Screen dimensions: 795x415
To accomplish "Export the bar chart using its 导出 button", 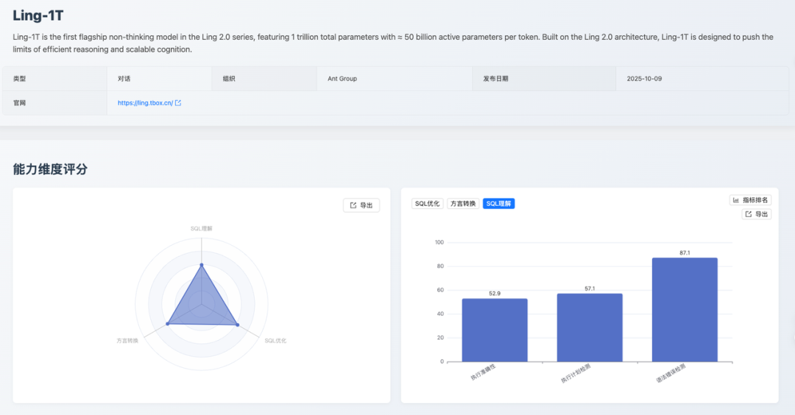I will [757, 214].
